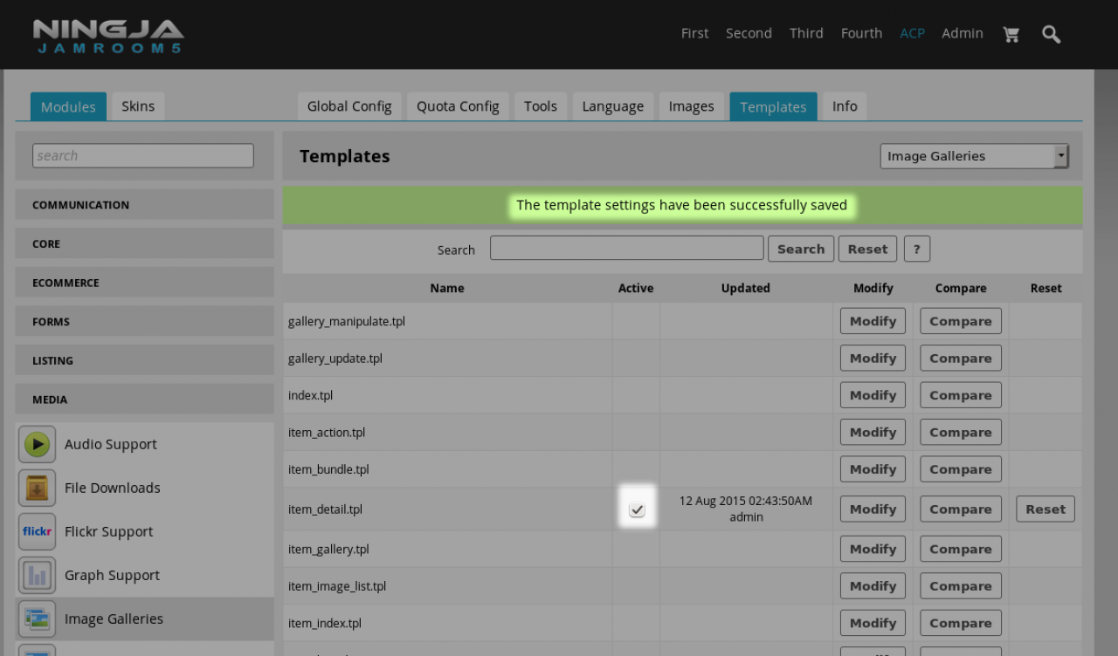Viewport: 1118px width, 656px height.
Task: Select the Templates tab
Action: pyautogui.click(x=773, y=106)
